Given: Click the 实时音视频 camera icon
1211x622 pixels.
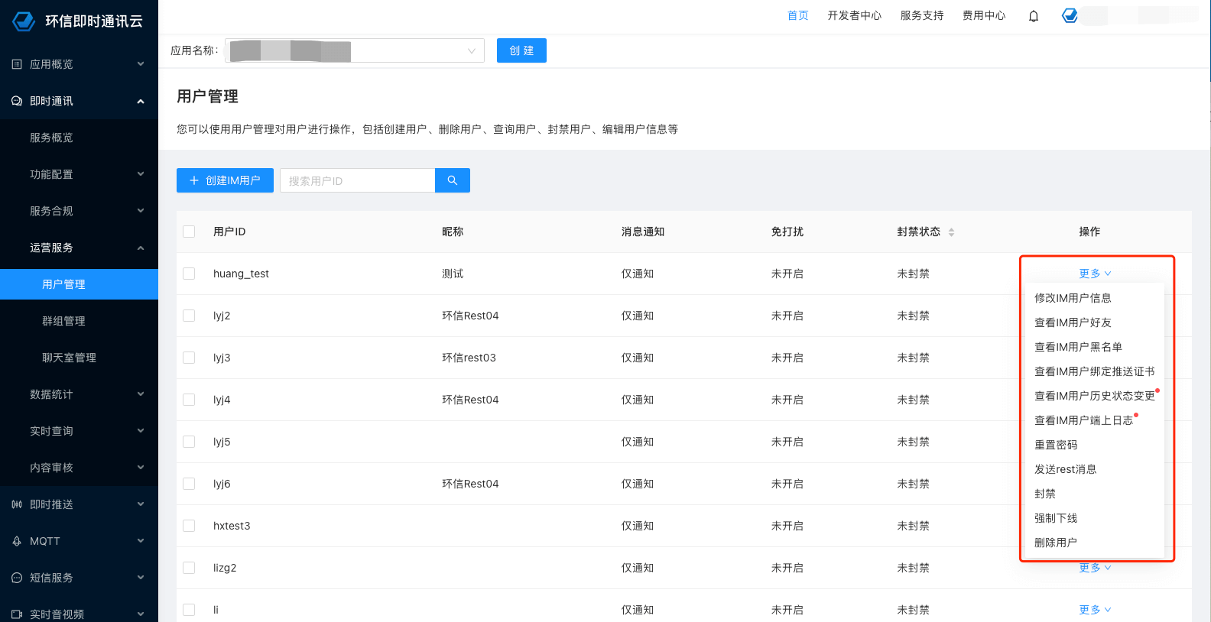Looking at the screenshot, I should 17,614.
